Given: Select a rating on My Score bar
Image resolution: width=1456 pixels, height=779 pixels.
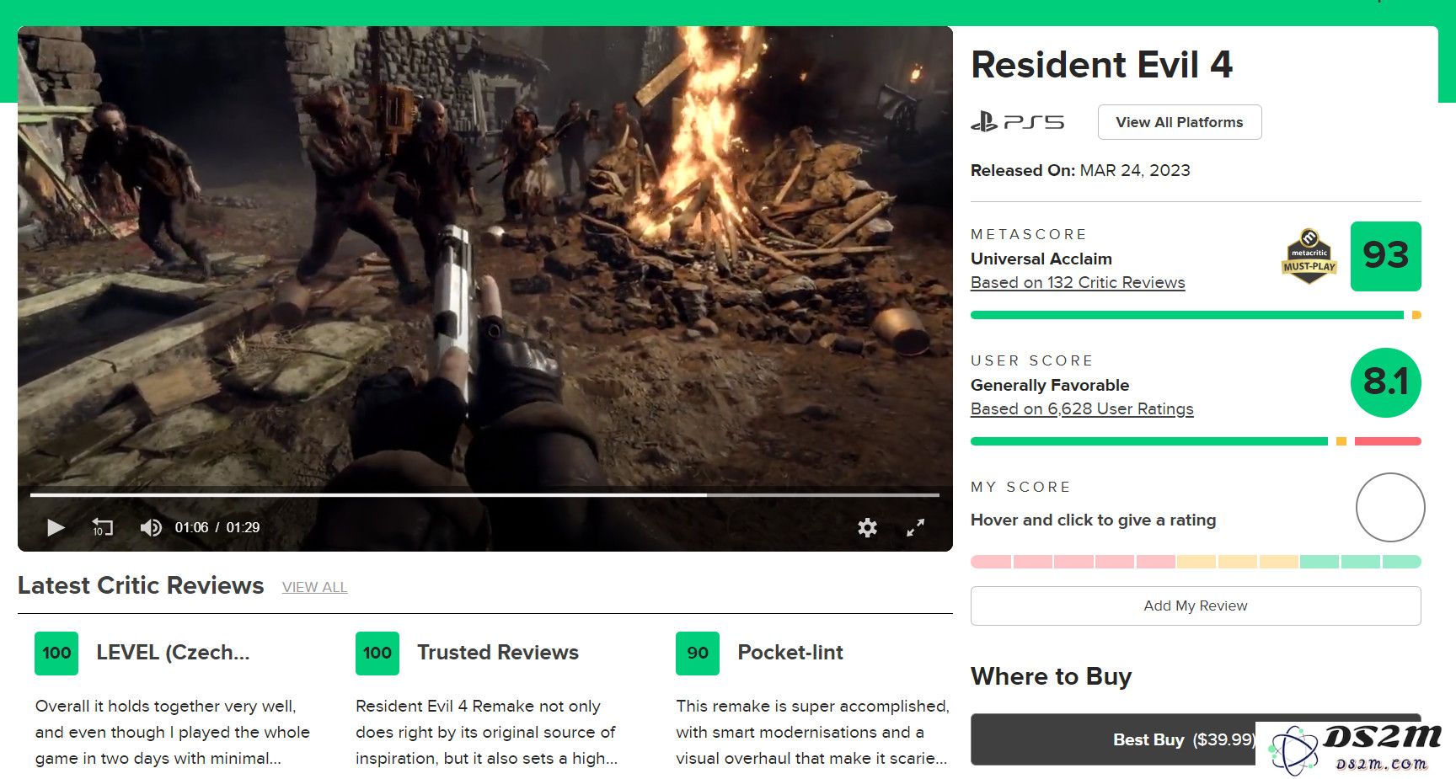Looking at the screenshot, I should [1196, 562].
